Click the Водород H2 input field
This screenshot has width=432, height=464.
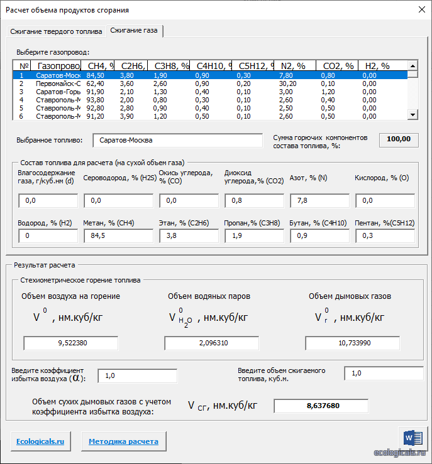[x=48, y=236]
